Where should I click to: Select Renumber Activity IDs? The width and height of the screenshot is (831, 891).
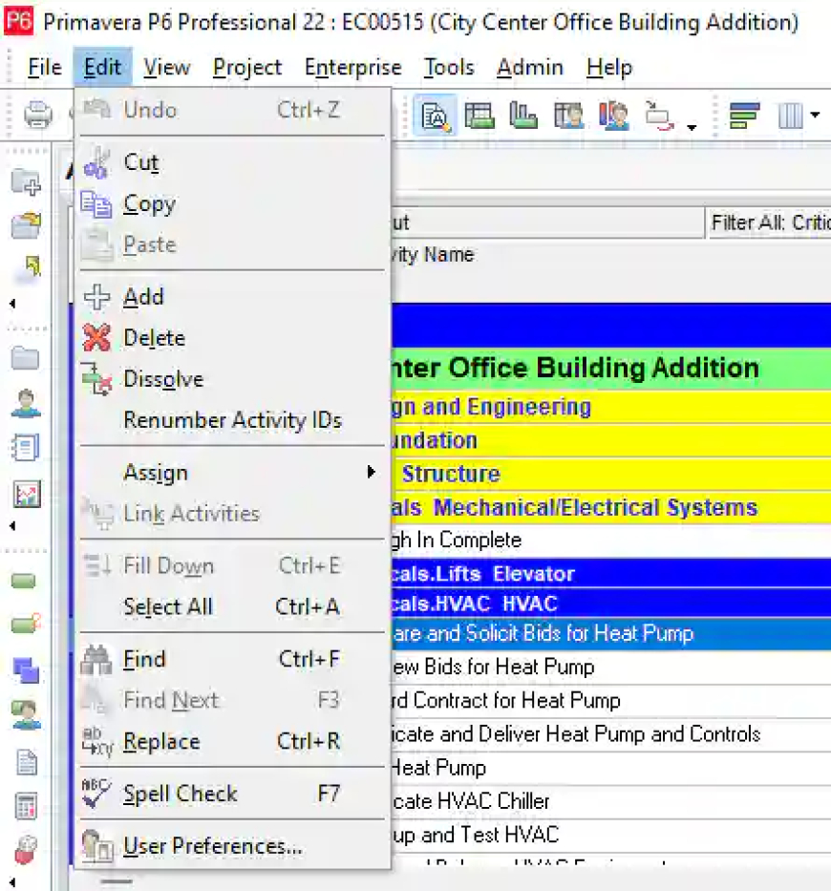click(232, 420)
